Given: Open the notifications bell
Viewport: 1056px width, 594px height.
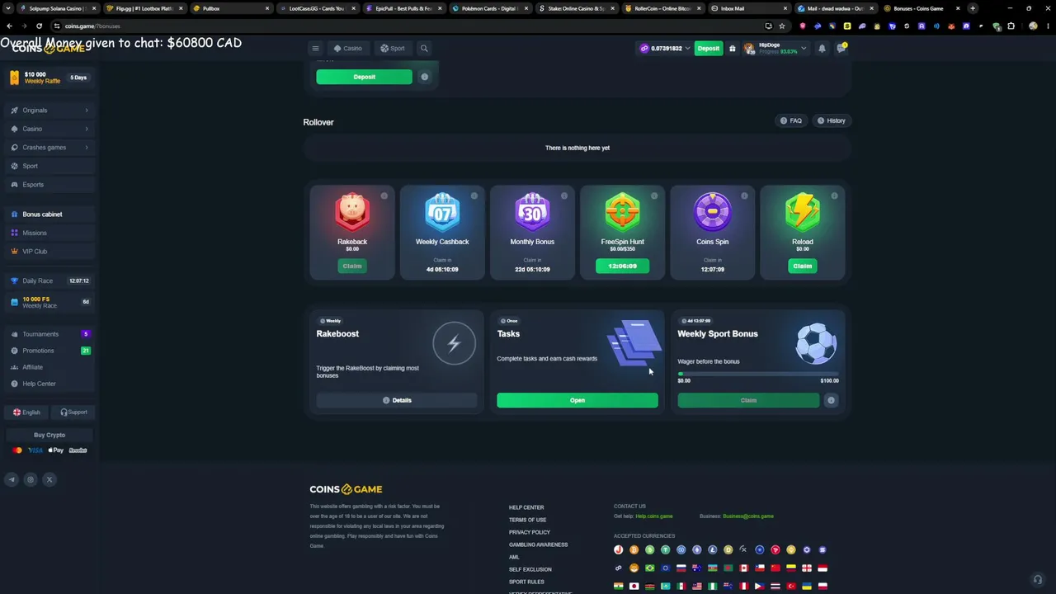Looking at the screenshot, I should (822, 49).
